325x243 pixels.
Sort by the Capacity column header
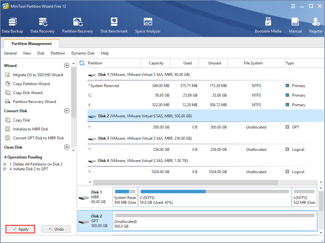tap(156, 63)
